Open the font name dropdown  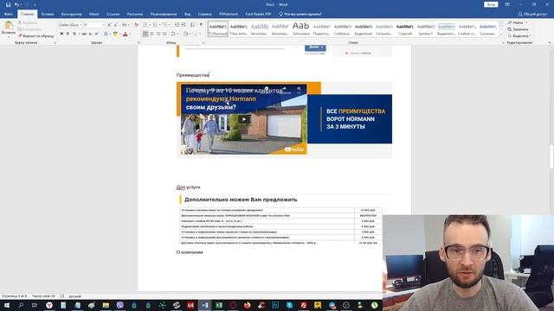click(x=81, y=25)
